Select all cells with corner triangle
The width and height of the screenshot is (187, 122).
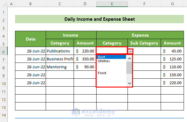4,4
